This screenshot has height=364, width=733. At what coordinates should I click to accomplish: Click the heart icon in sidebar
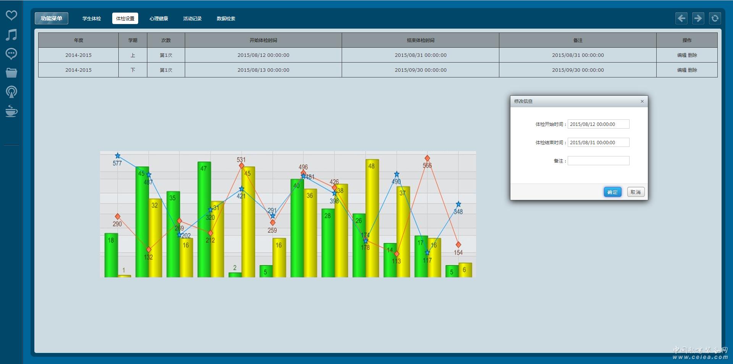[x=11, y=15]
